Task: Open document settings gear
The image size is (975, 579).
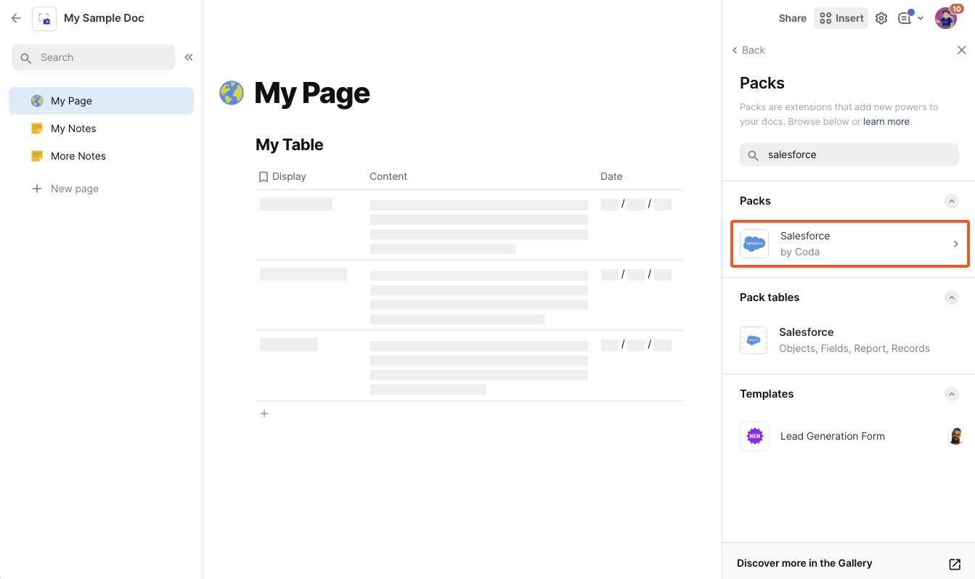Action: (881, 17)
